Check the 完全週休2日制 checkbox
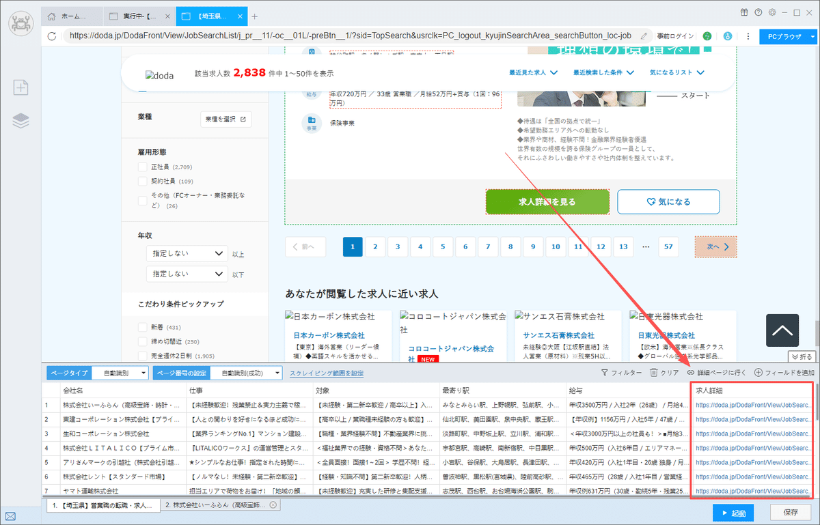 tap(142, 356)
